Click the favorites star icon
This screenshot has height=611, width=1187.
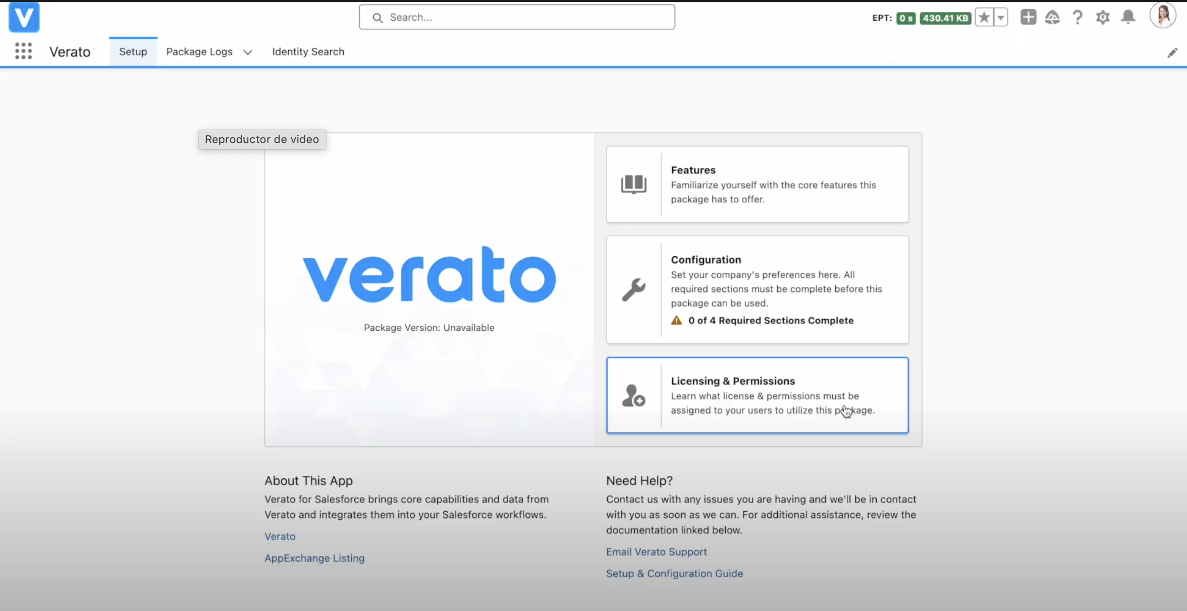[x=984, y=18]
